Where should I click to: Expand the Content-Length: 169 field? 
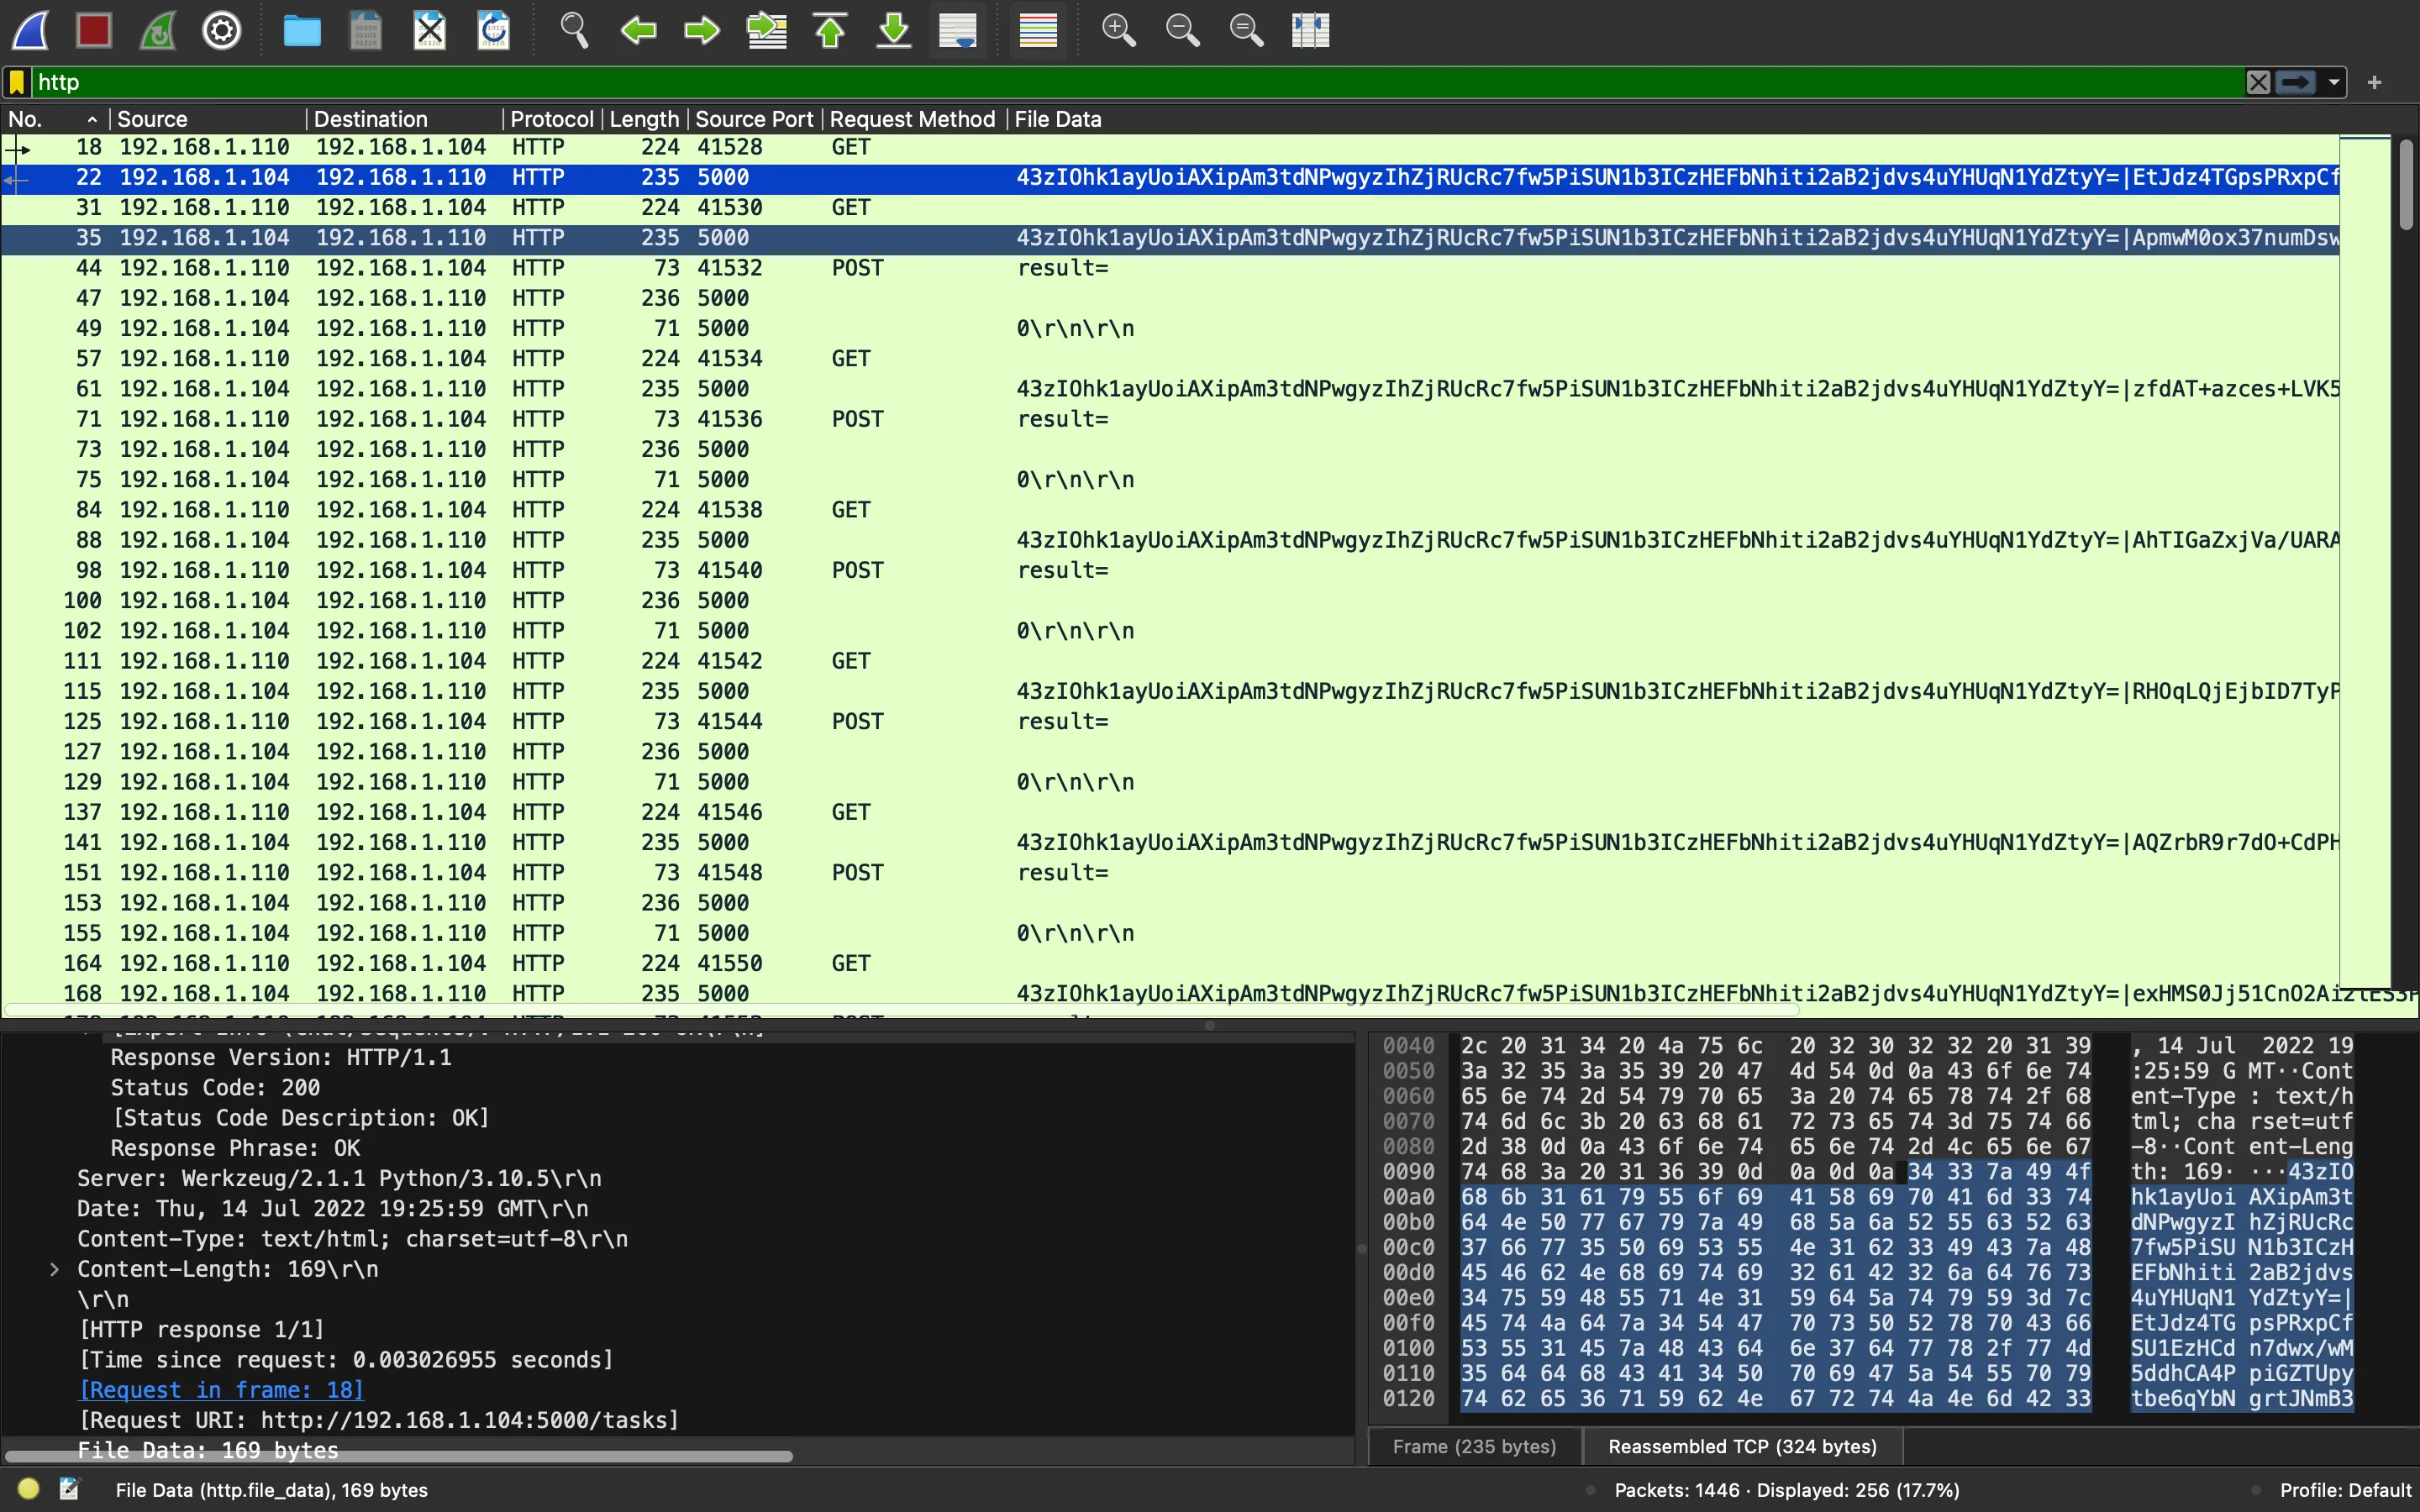point(54,1269)
